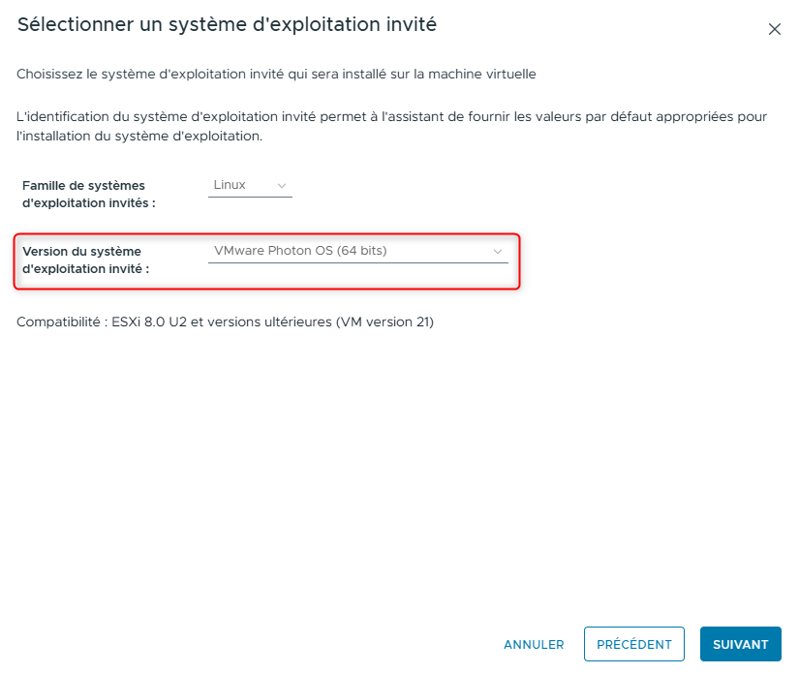Activate the PRÉCÉDENT navigation button
This screenshot has width=799, height=674.
point(633,643)
